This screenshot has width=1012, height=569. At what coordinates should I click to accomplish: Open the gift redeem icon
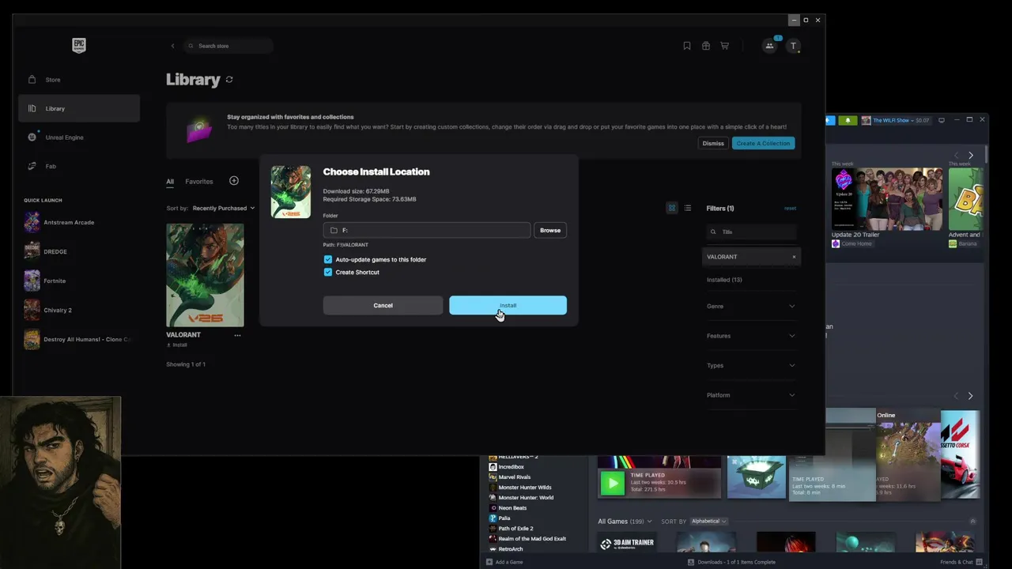(706, 46)
